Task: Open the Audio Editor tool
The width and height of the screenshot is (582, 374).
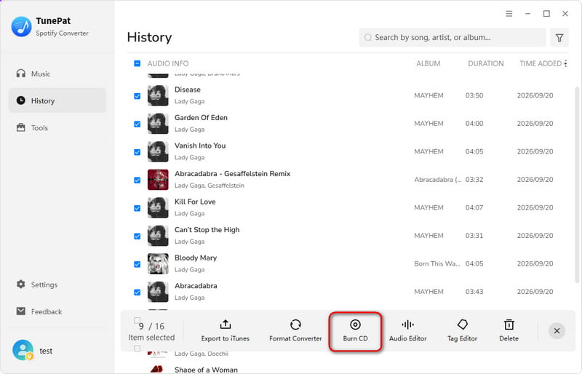Action: point(407,331)
